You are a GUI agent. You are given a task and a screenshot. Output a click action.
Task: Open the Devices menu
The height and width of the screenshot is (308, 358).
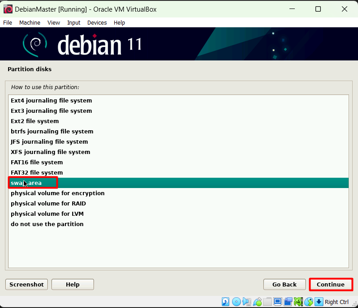click(x=97, y=22)
